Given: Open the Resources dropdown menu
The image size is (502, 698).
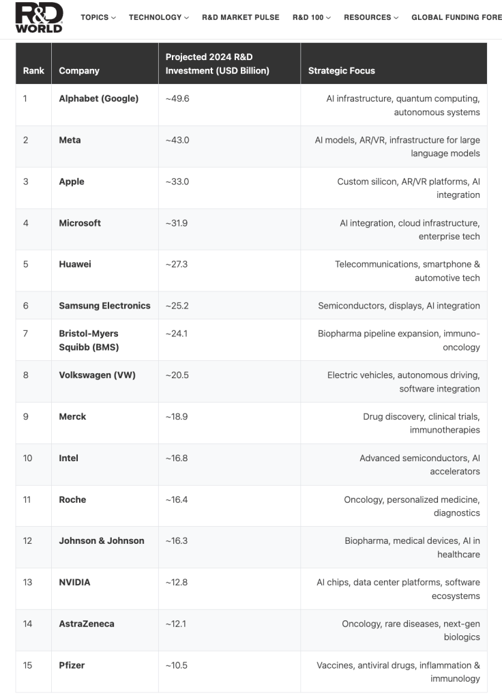Looking at the screenshot, I should coord(371,18).
